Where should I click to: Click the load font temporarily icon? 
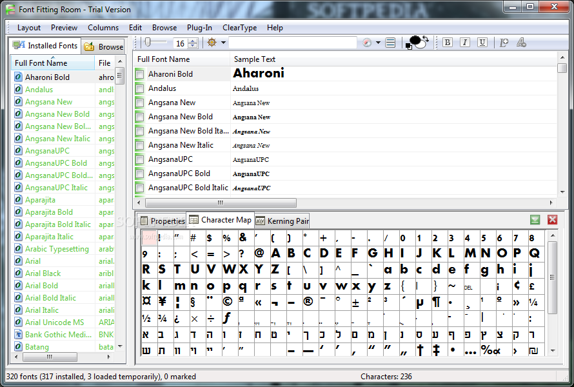[x=504, y=43]
